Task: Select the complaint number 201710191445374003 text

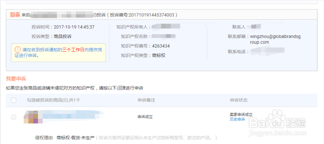Action: coord(152,15)
